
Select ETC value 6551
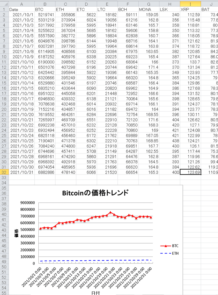click(x=87, y=120)
